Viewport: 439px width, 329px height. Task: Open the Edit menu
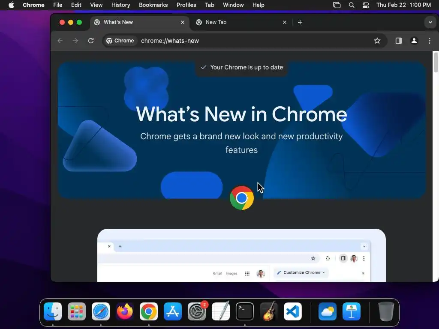(x=76, y=5)
